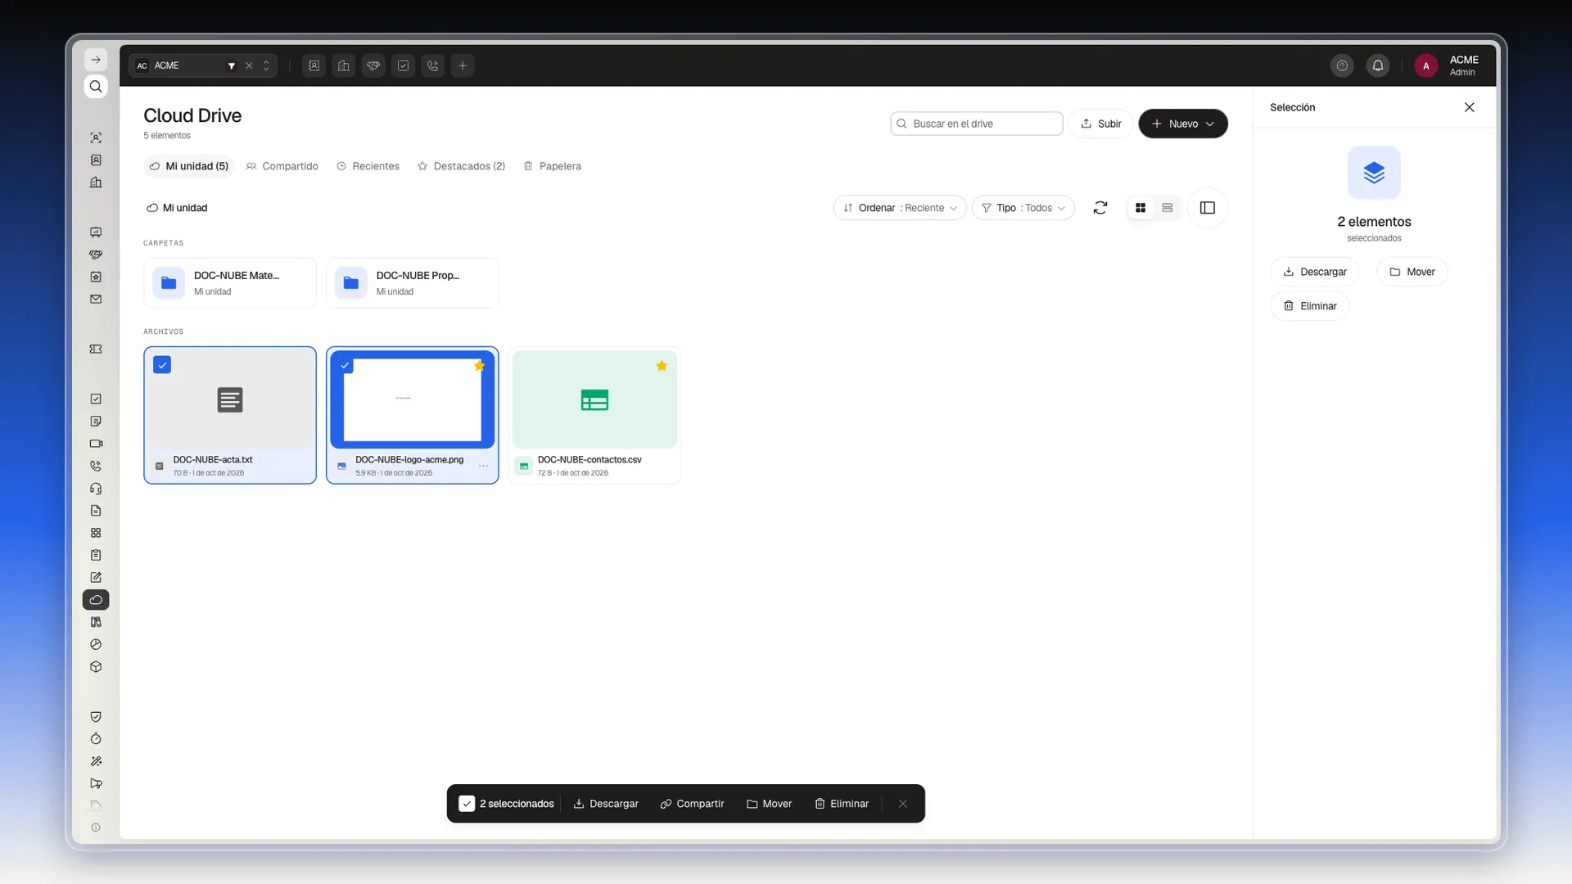Open the help question mark icon
This screenshot has width=1572, height=884.
coord(1342,65)
